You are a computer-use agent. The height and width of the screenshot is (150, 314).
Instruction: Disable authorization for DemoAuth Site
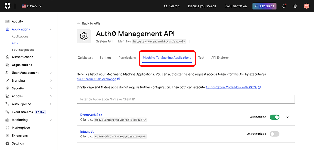[274, 117]
